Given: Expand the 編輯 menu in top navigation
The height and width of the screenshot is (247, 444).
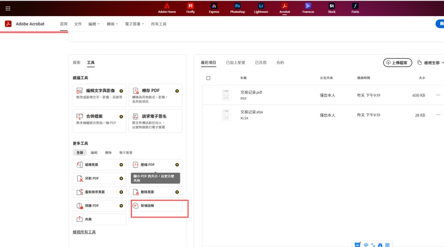Looking at the screenshot, I should [94, 24].
